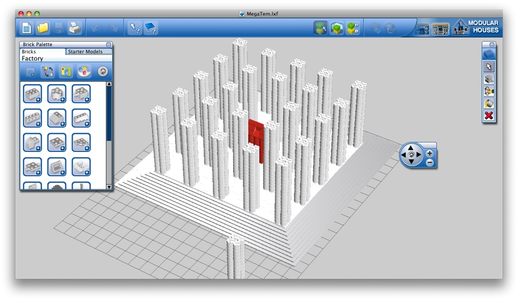Screen dimensions: 518x300
Task: Select the Paint bucket tool
Action: pos(489,104)
